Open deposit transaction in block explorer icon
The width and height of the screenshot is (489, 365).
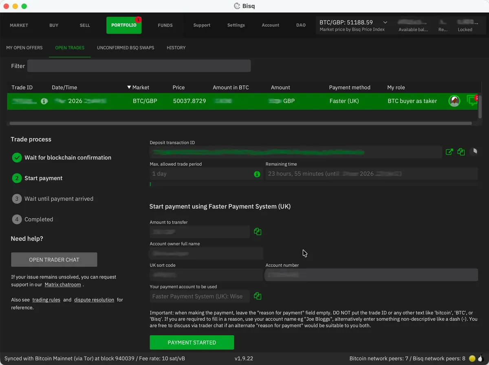pos(449,152)
